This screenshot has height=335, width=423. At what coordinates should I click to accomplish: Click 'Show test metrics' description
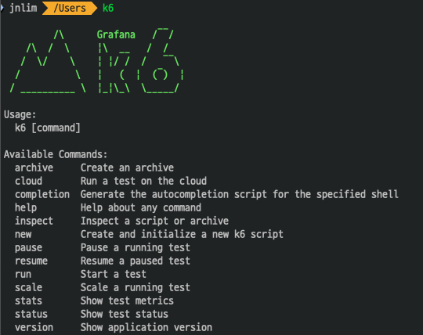click(127, 301)
